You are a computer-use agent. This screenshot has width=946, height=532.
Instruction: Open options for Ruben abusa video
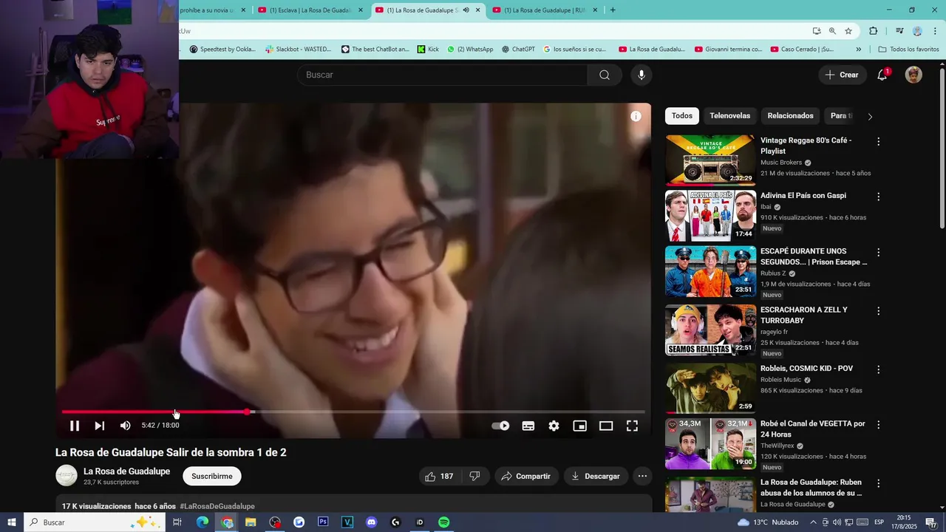tap(878, 483)
